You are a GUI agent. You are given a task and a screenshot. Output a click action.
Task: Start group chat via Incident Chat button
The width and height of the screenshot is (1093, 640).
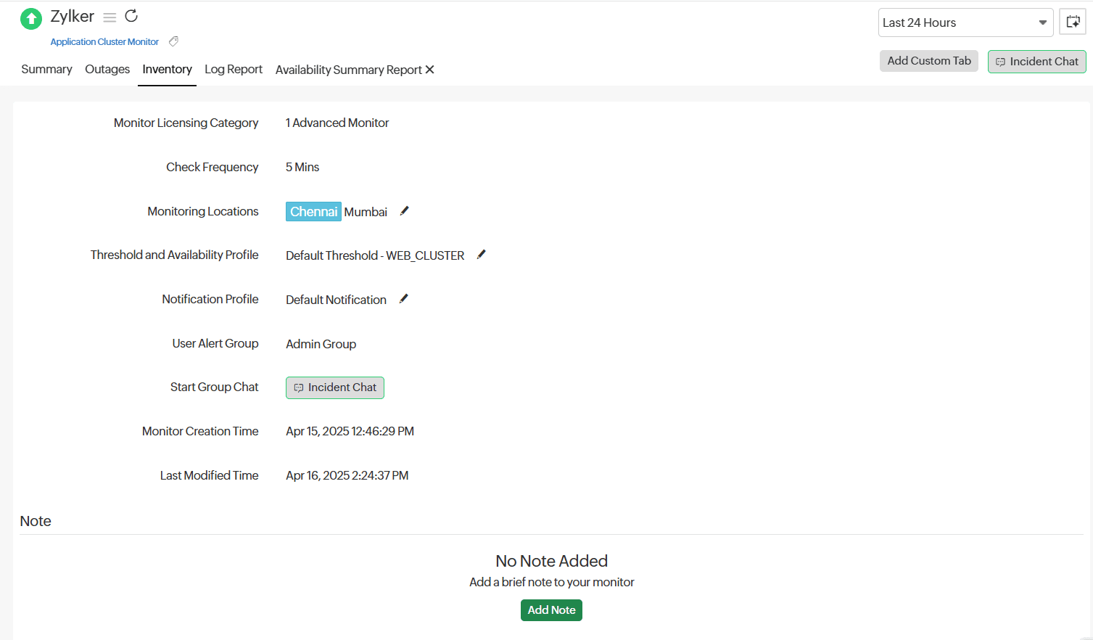coord(334,387)
